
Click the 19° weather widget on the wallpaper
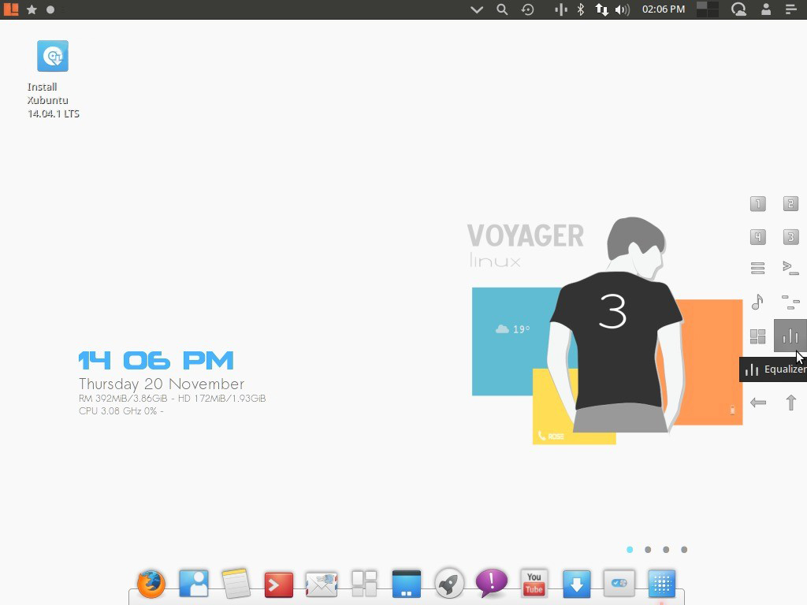pos(512,329)
